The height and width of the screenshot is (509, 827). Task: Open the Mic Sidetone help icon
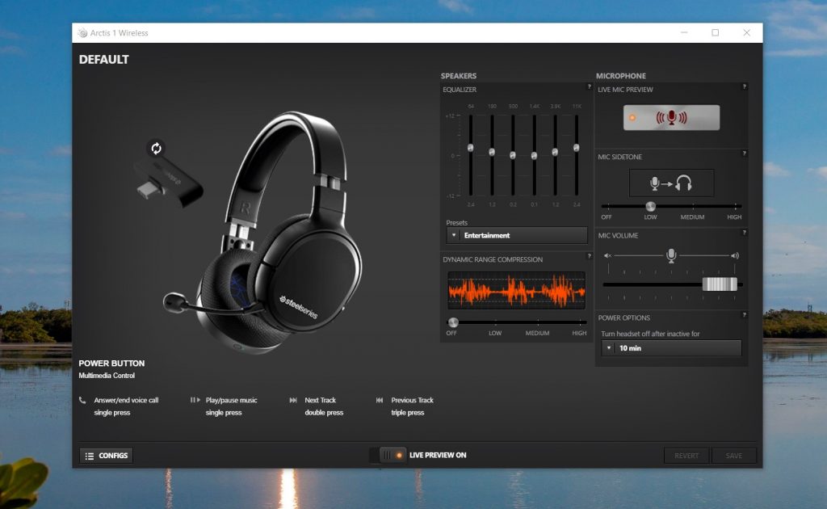[x=744, y=154]
